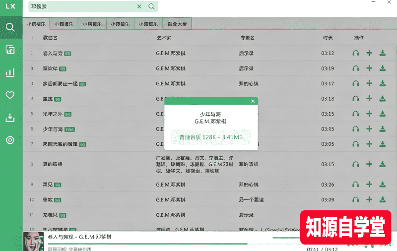
Task: Switch to the fifth music source tab
Action: click(x=148, y=24)
